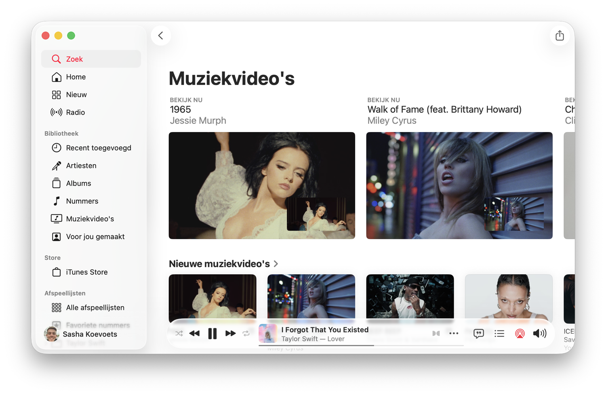Click the person icon for Voor jou gemaakt
Image resolution: width=606 pixels, height=395 pixels.
pyautogui.click(x=56, y=237)
